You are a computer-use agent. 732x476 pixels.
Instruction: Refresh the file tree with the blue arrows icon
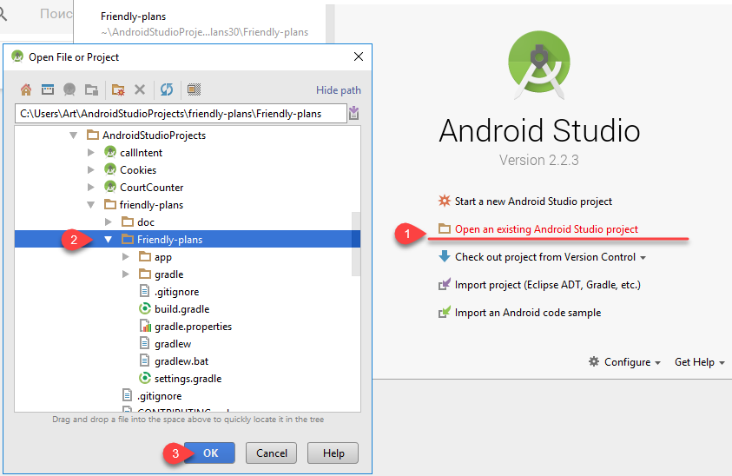click(167, 89)
